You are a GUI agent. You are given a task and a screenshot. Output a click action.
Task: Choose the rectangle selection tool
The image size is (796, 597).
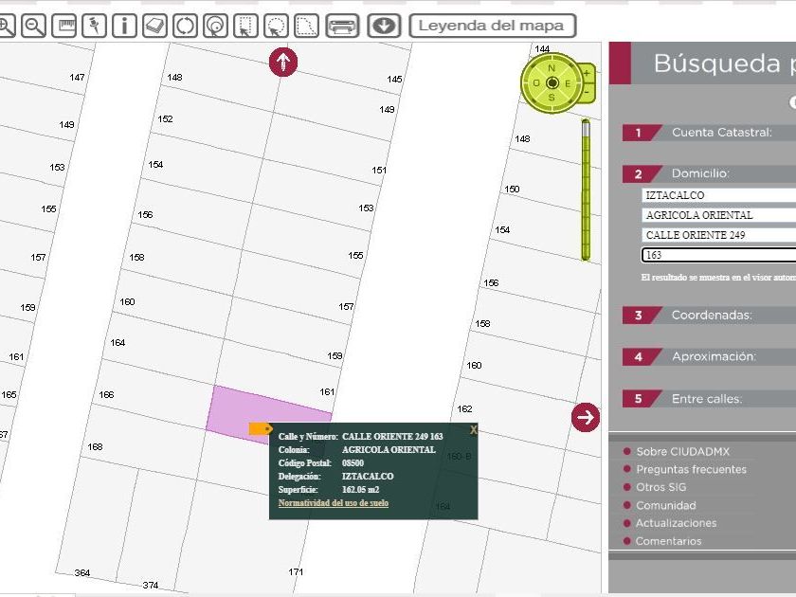tap(244, 26)
